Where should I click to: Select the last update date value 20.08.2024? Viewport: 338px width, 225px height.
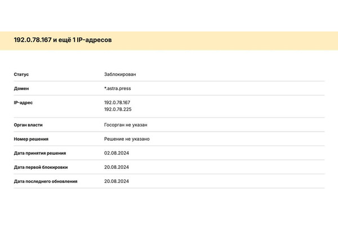(117, 181)
